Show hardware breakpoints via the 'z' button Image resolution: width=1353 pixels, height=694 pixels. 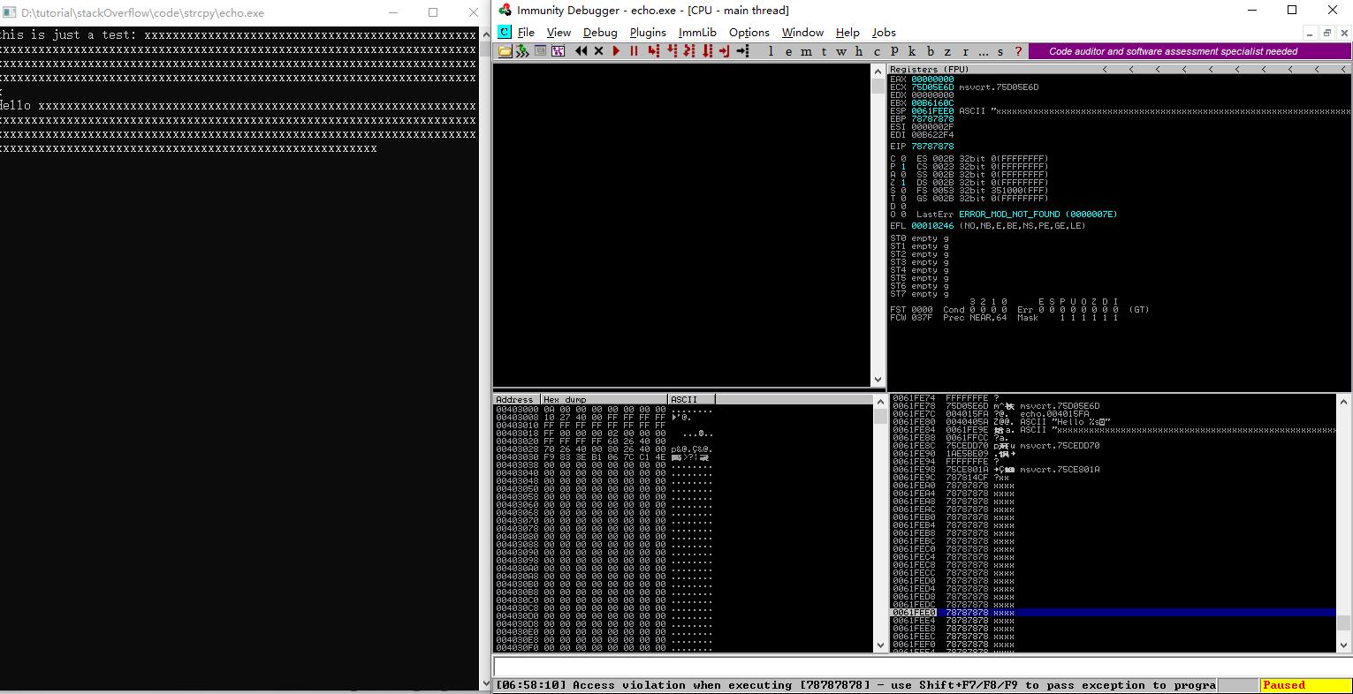(947, 51)
